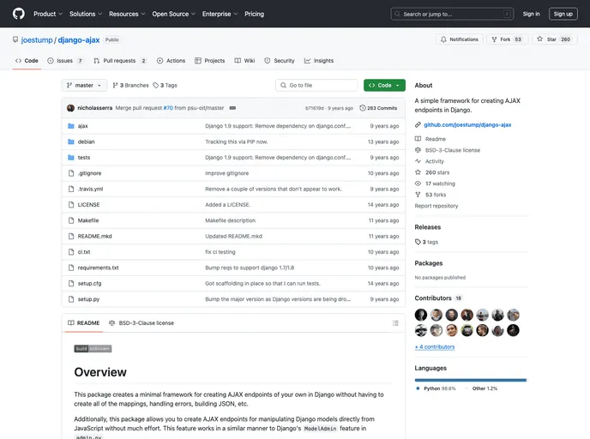Switch to the Wiki tab
The height and width of the screenshot is (439, 590).
tap(245, 61)
